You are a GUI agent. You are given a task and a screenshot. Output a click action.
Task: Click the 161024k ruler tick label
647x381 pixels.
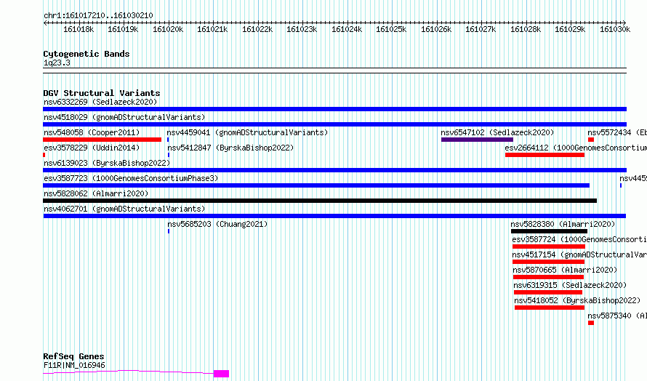click(347, 29)
